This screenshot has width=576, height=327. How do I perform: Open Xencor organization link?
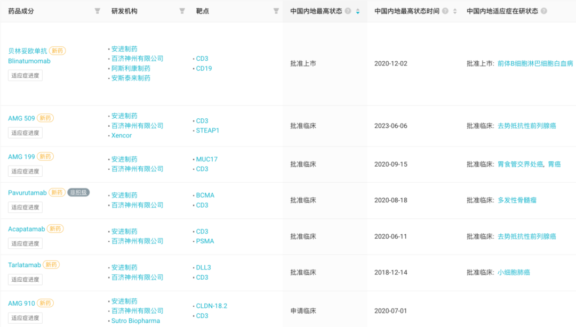(x=122, y=136)
